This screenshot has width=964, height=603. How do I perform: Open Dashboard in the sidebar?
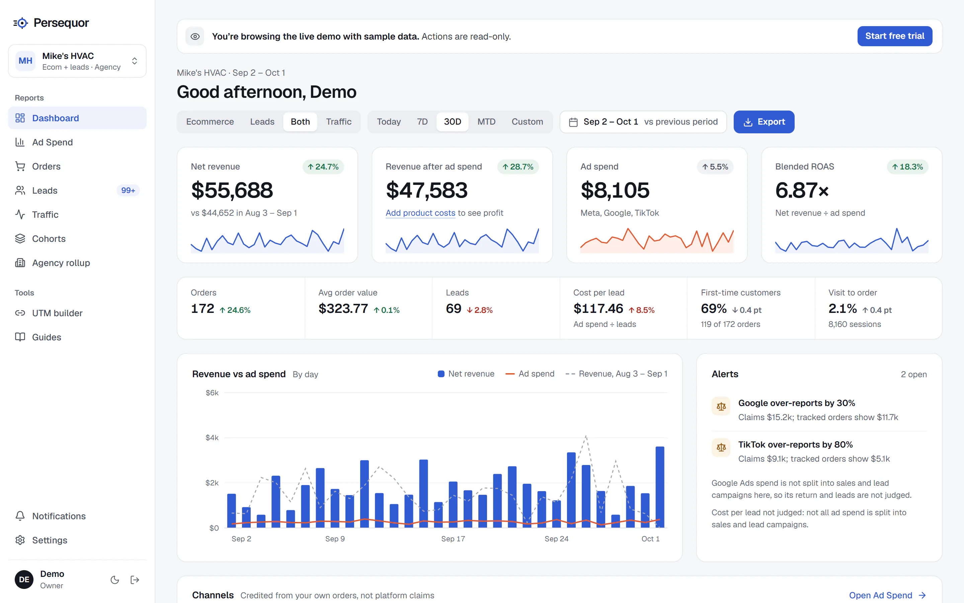77,118
